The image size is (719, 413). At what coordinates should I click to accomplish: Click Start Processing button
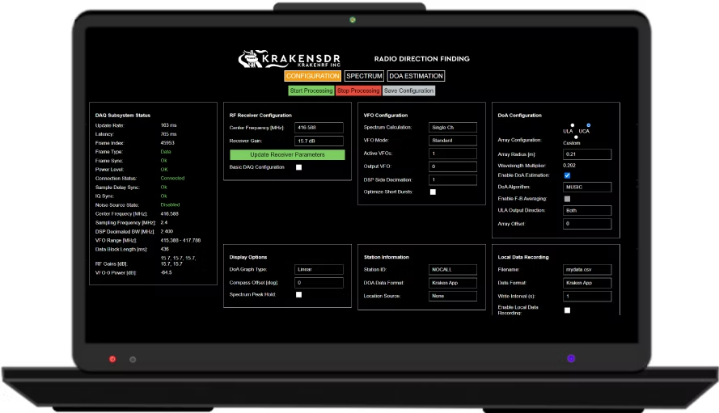311,91
